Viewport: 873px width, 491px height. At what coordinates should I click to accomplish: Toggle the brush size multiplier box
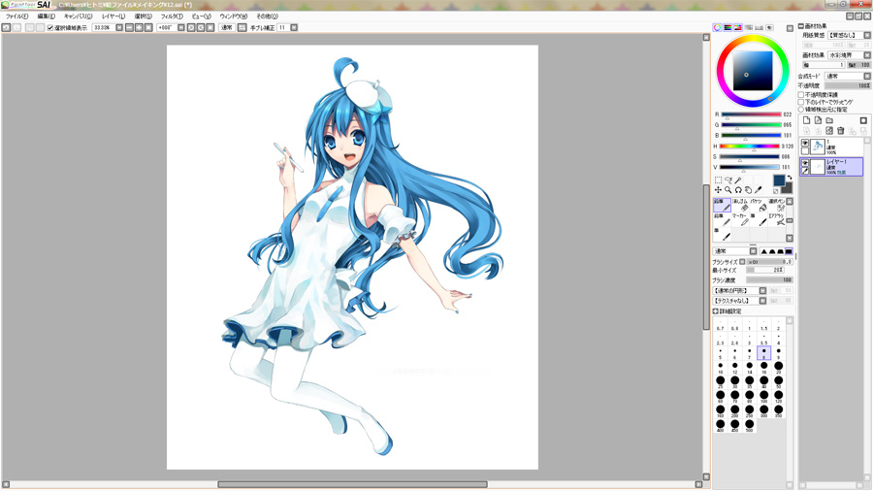(x=742, y=262)
